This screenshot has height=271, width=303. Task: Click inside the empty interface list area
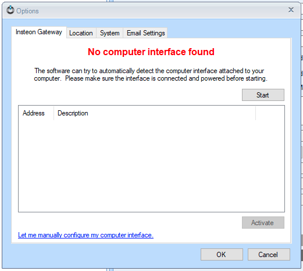click(x=151, y=166)
